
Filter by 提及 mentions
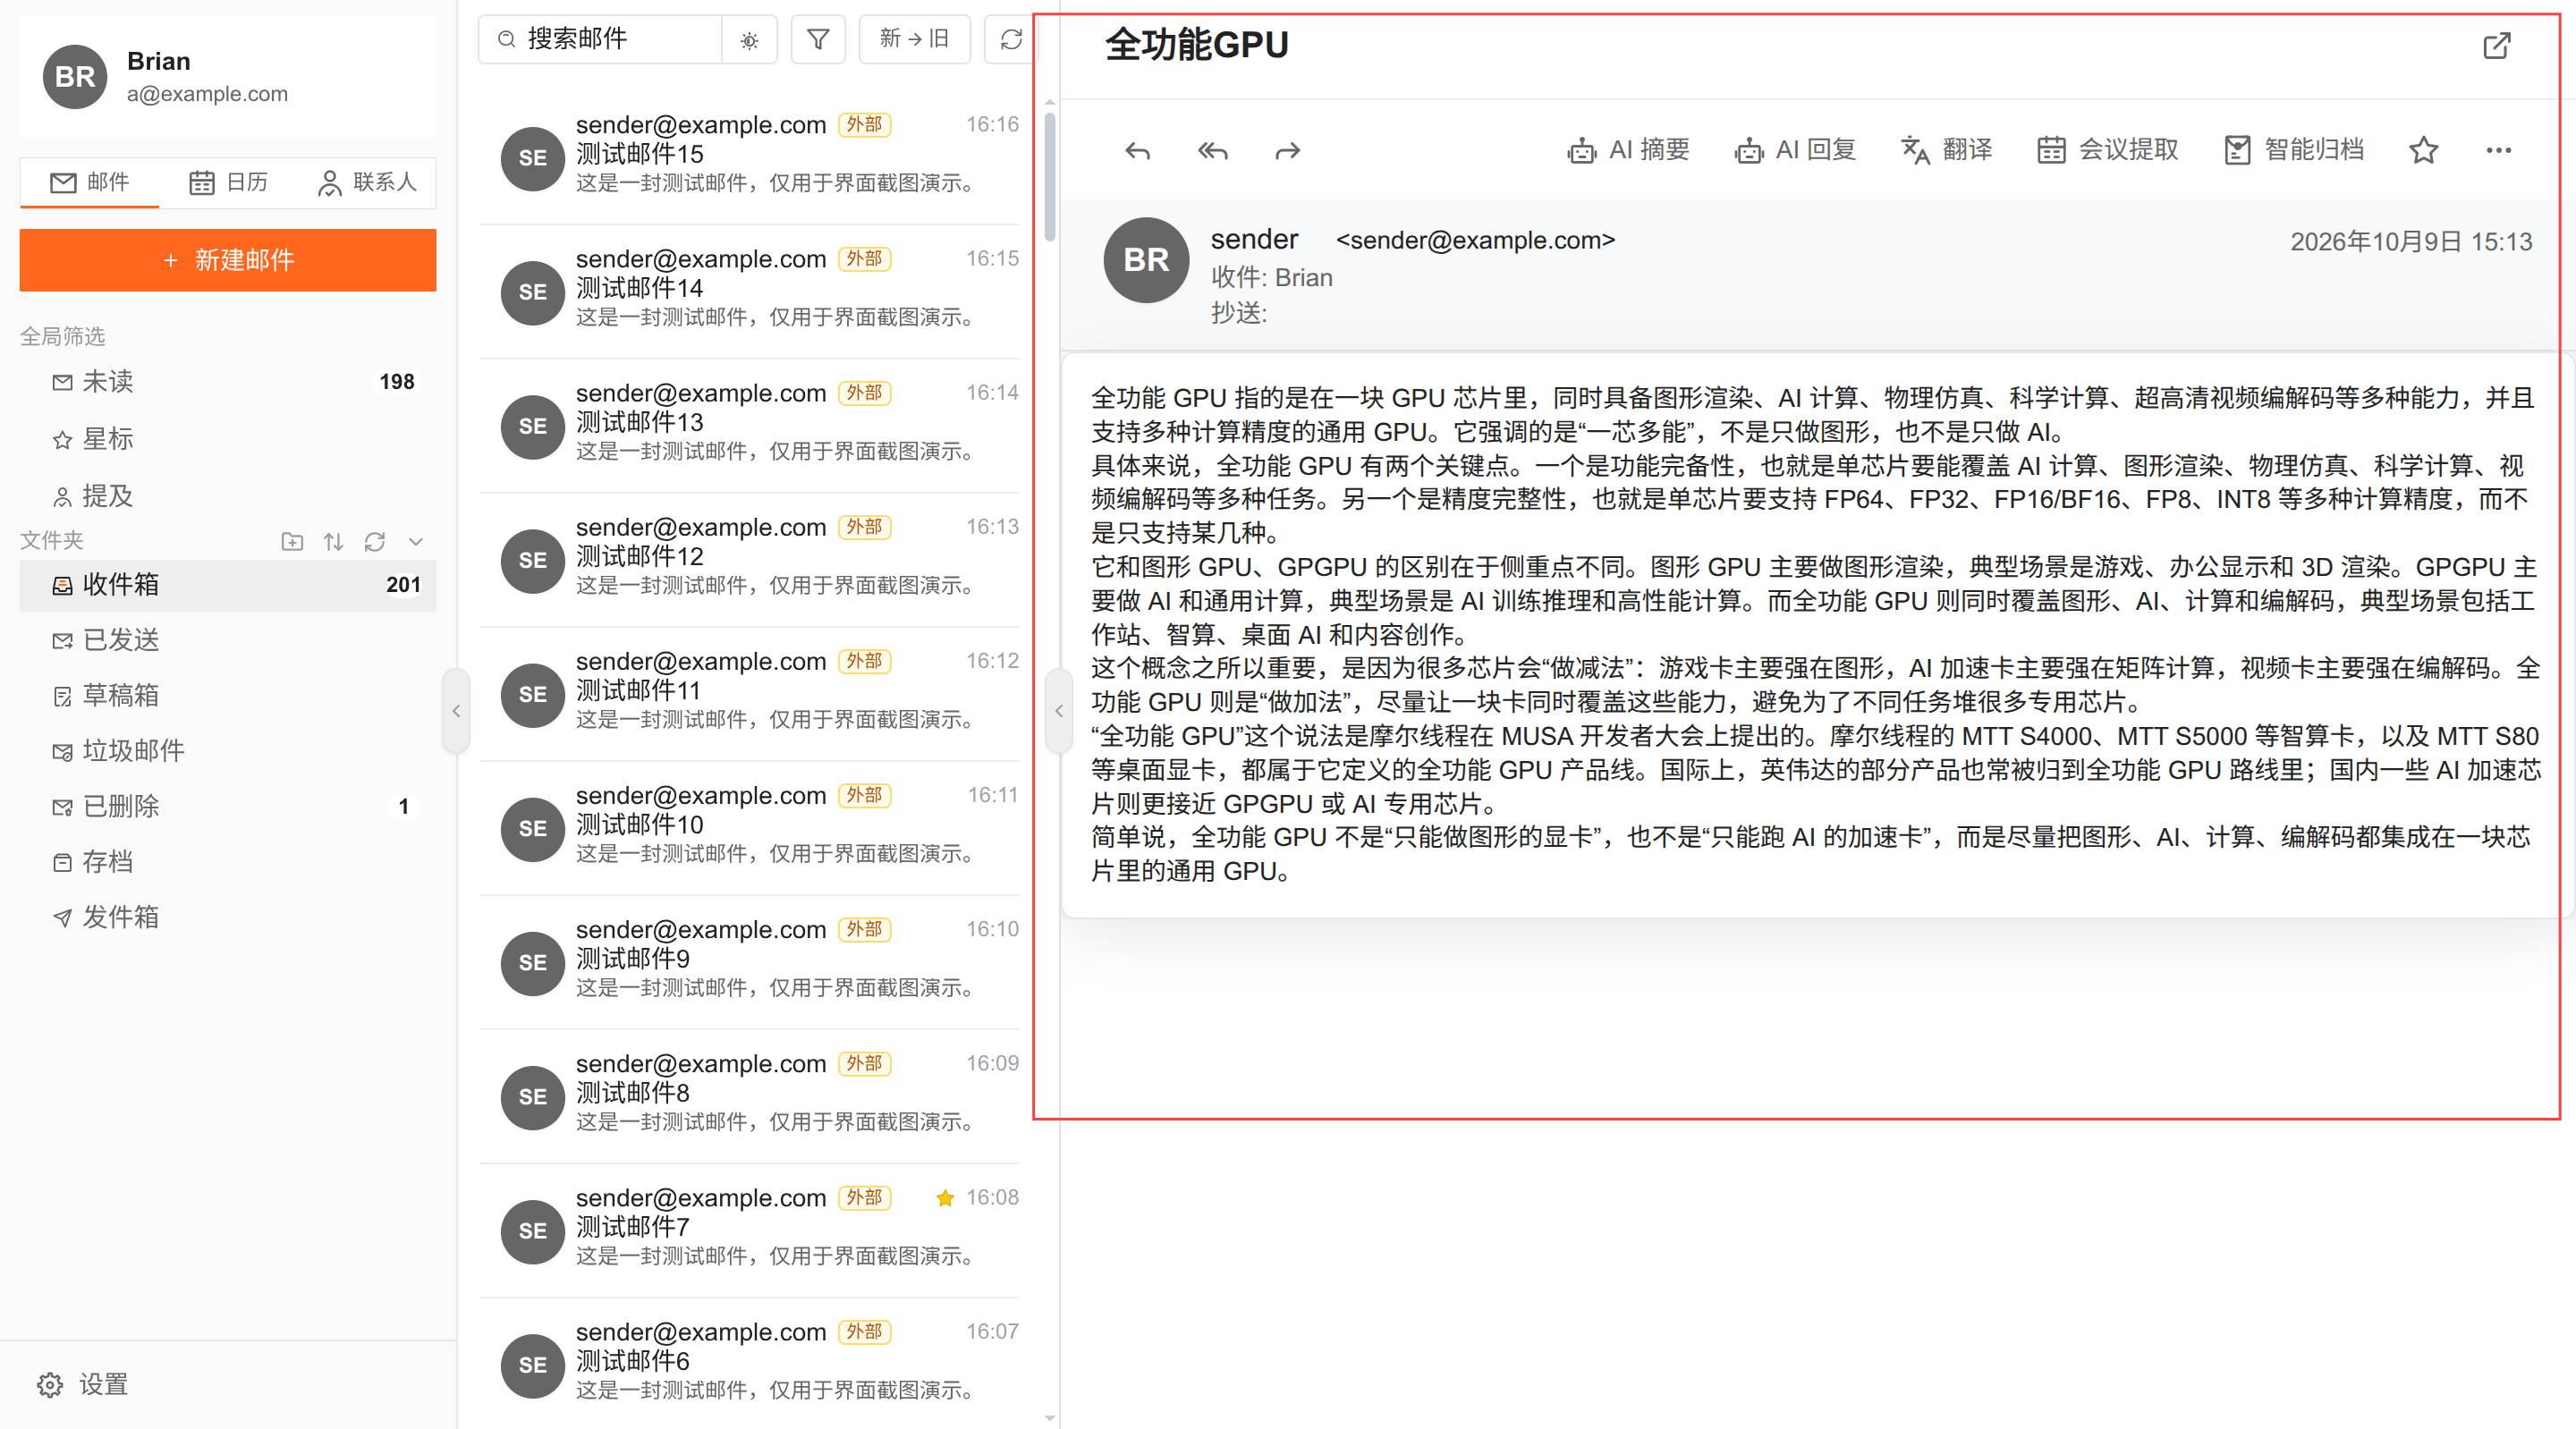(228, 496)
